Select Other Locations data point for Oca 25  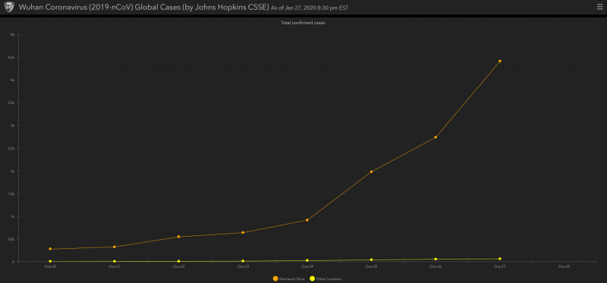click(371, 259)
